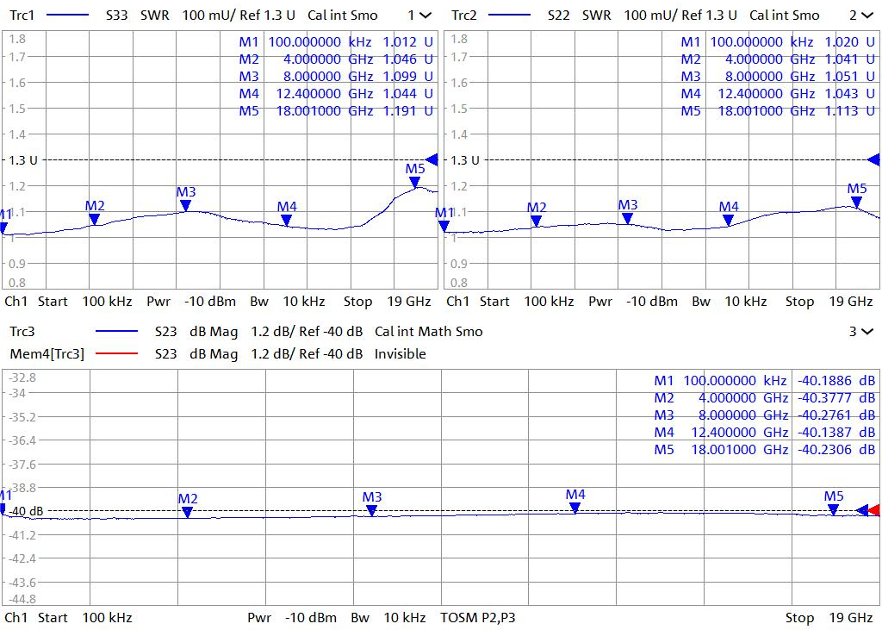882x630 pixels.
Task: Click the TOSM P2,P3 calibration label
Action: 478,618
